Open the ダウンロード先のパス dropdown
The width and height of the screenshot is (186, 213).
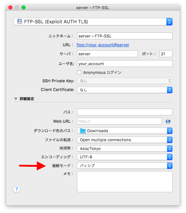click(x=125, y=131)
